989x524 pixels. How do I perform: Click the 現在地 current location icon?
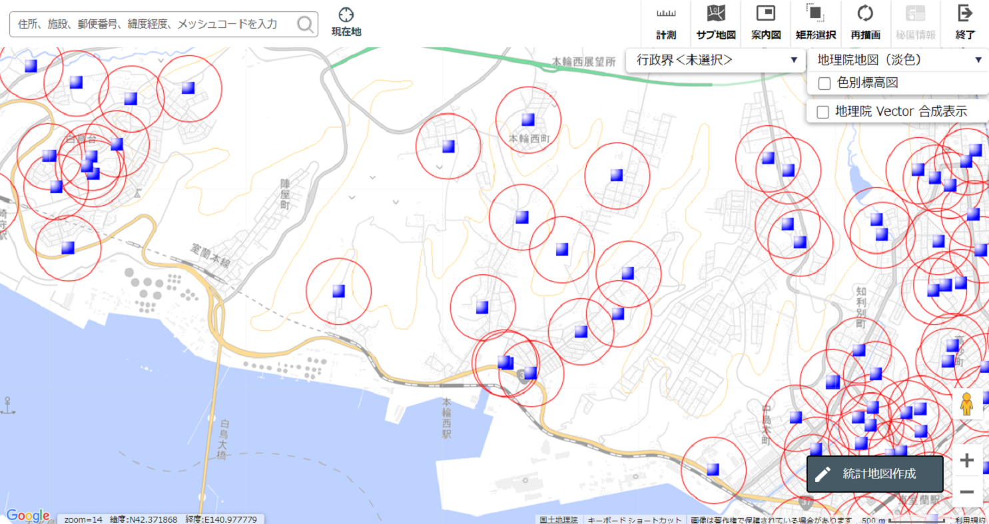(x=346, y=15)
